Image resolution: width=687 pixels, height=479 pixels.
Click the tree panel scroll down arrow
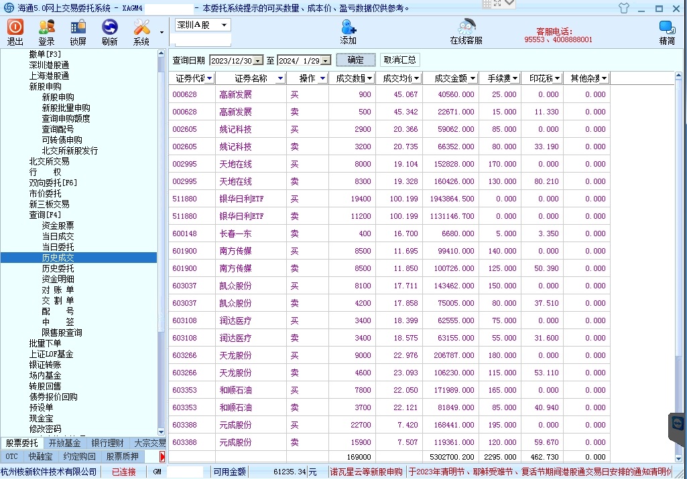(162, 432)
